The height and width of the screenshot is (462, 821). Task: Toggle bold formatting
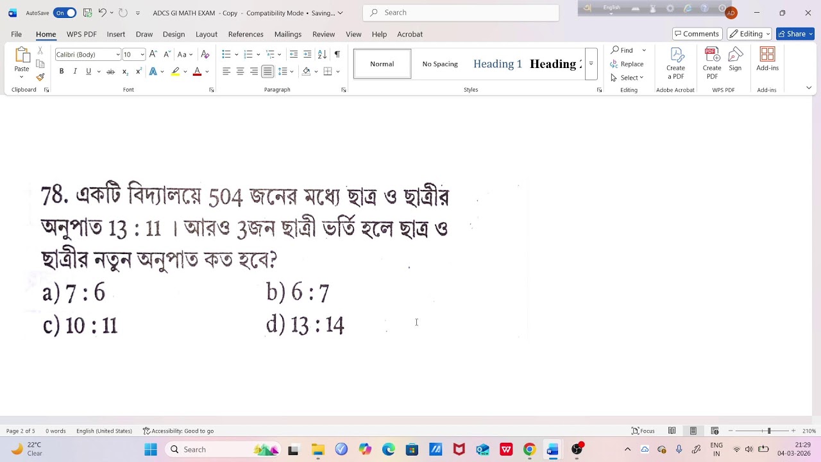coord(62,71)
